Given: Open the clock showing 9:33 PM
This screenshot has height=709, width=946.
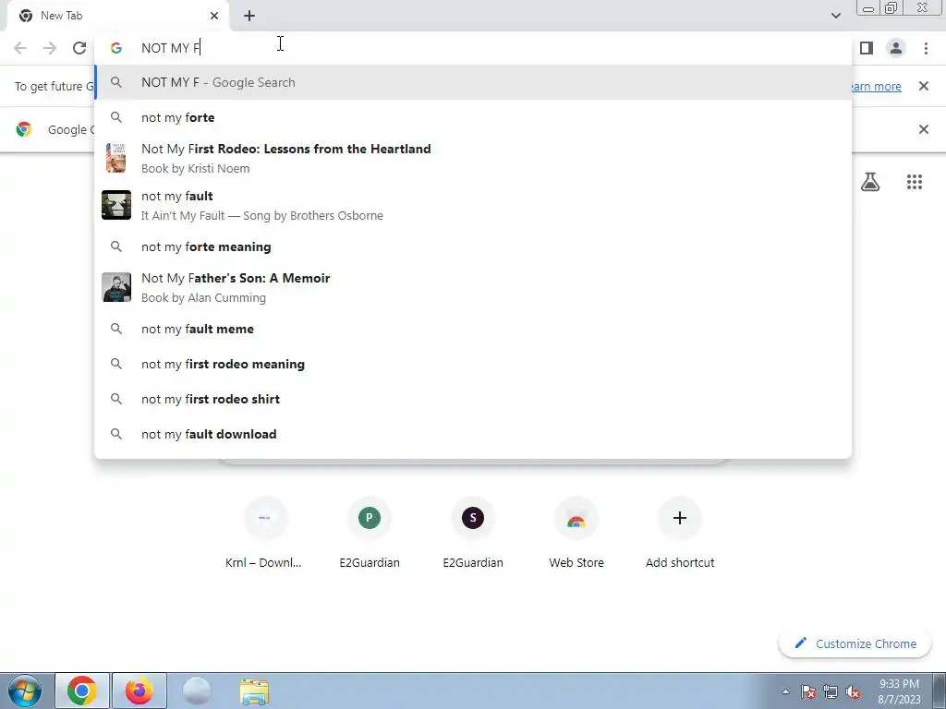Looking at the screenshot, I should [x=899, y=691].
